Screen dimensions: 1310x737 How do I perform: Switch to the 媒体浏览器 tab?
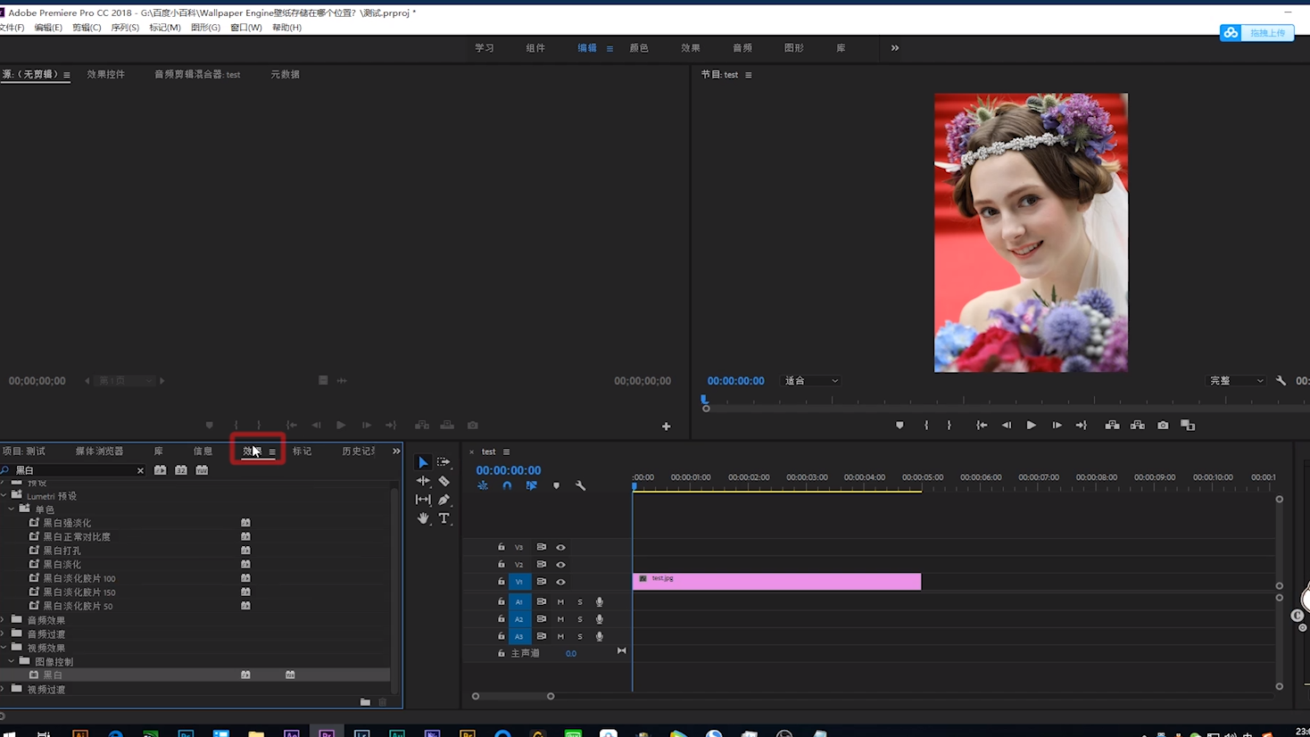pos(99,451)
